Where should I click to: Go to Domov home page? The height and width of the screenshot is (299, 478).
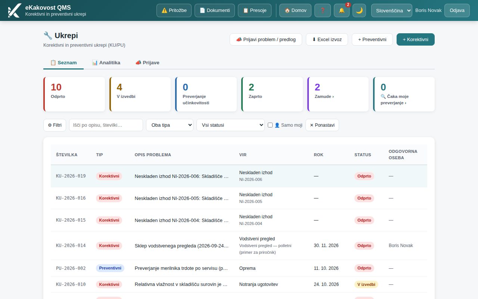[295, 10]
